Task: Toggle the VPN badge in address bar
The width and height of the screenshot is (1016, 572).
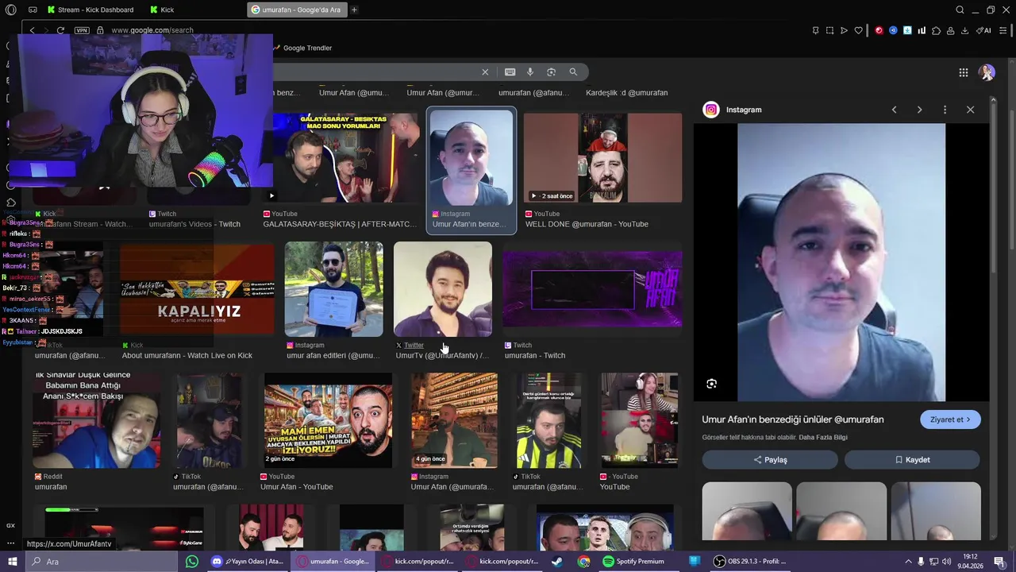Action: (82, 30)
